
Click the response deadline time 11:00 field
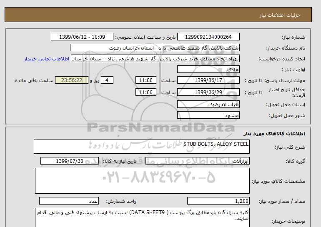146,80
